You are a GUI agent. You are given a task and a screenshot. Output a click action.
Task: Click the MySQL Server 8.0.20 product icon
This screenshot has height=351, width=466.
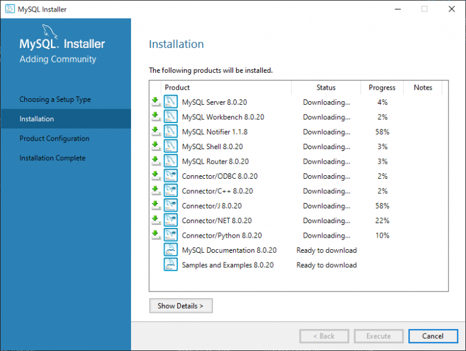[x=171, y=102]
